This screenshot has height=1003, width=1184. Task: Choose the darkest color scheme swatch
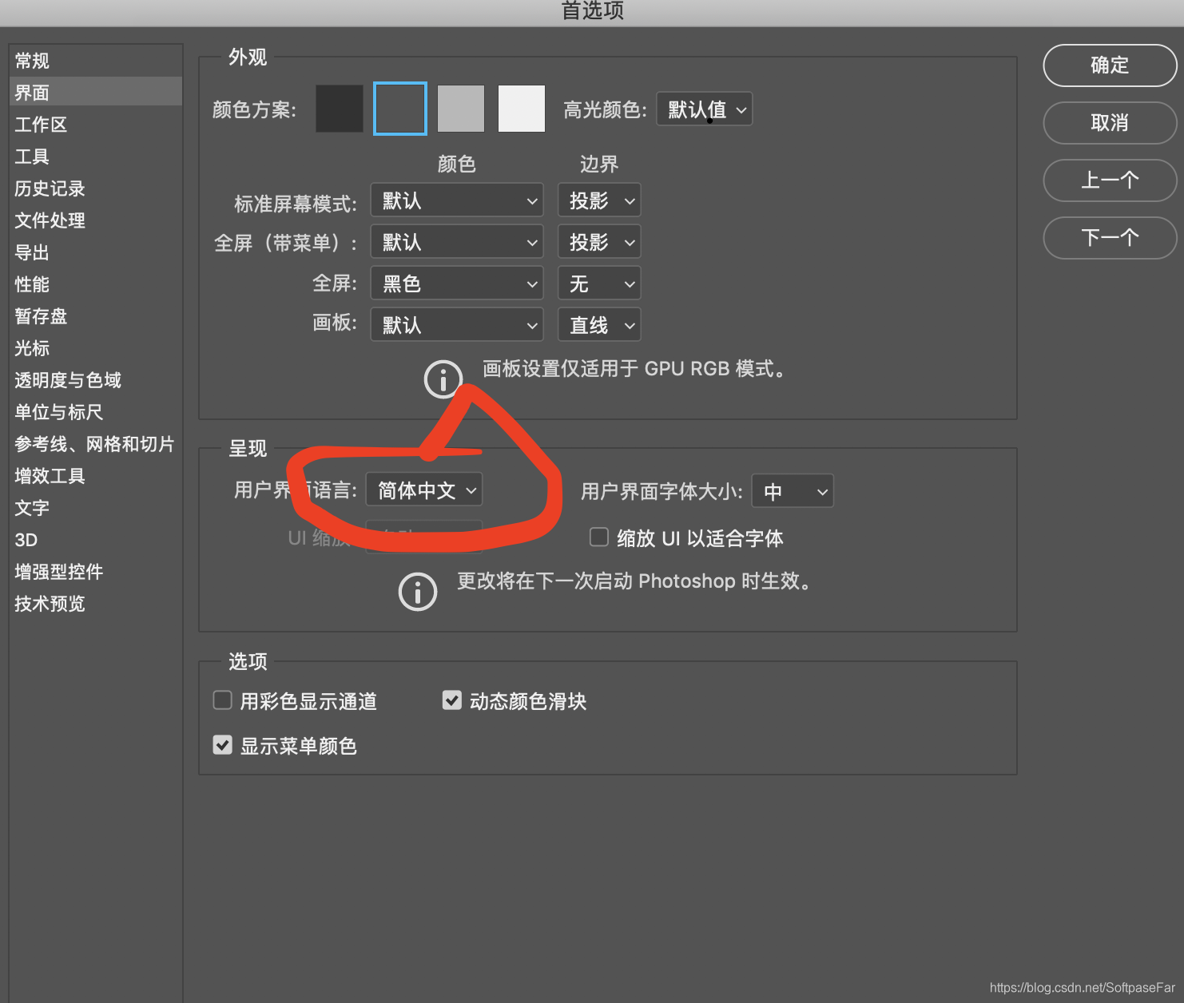340,109
